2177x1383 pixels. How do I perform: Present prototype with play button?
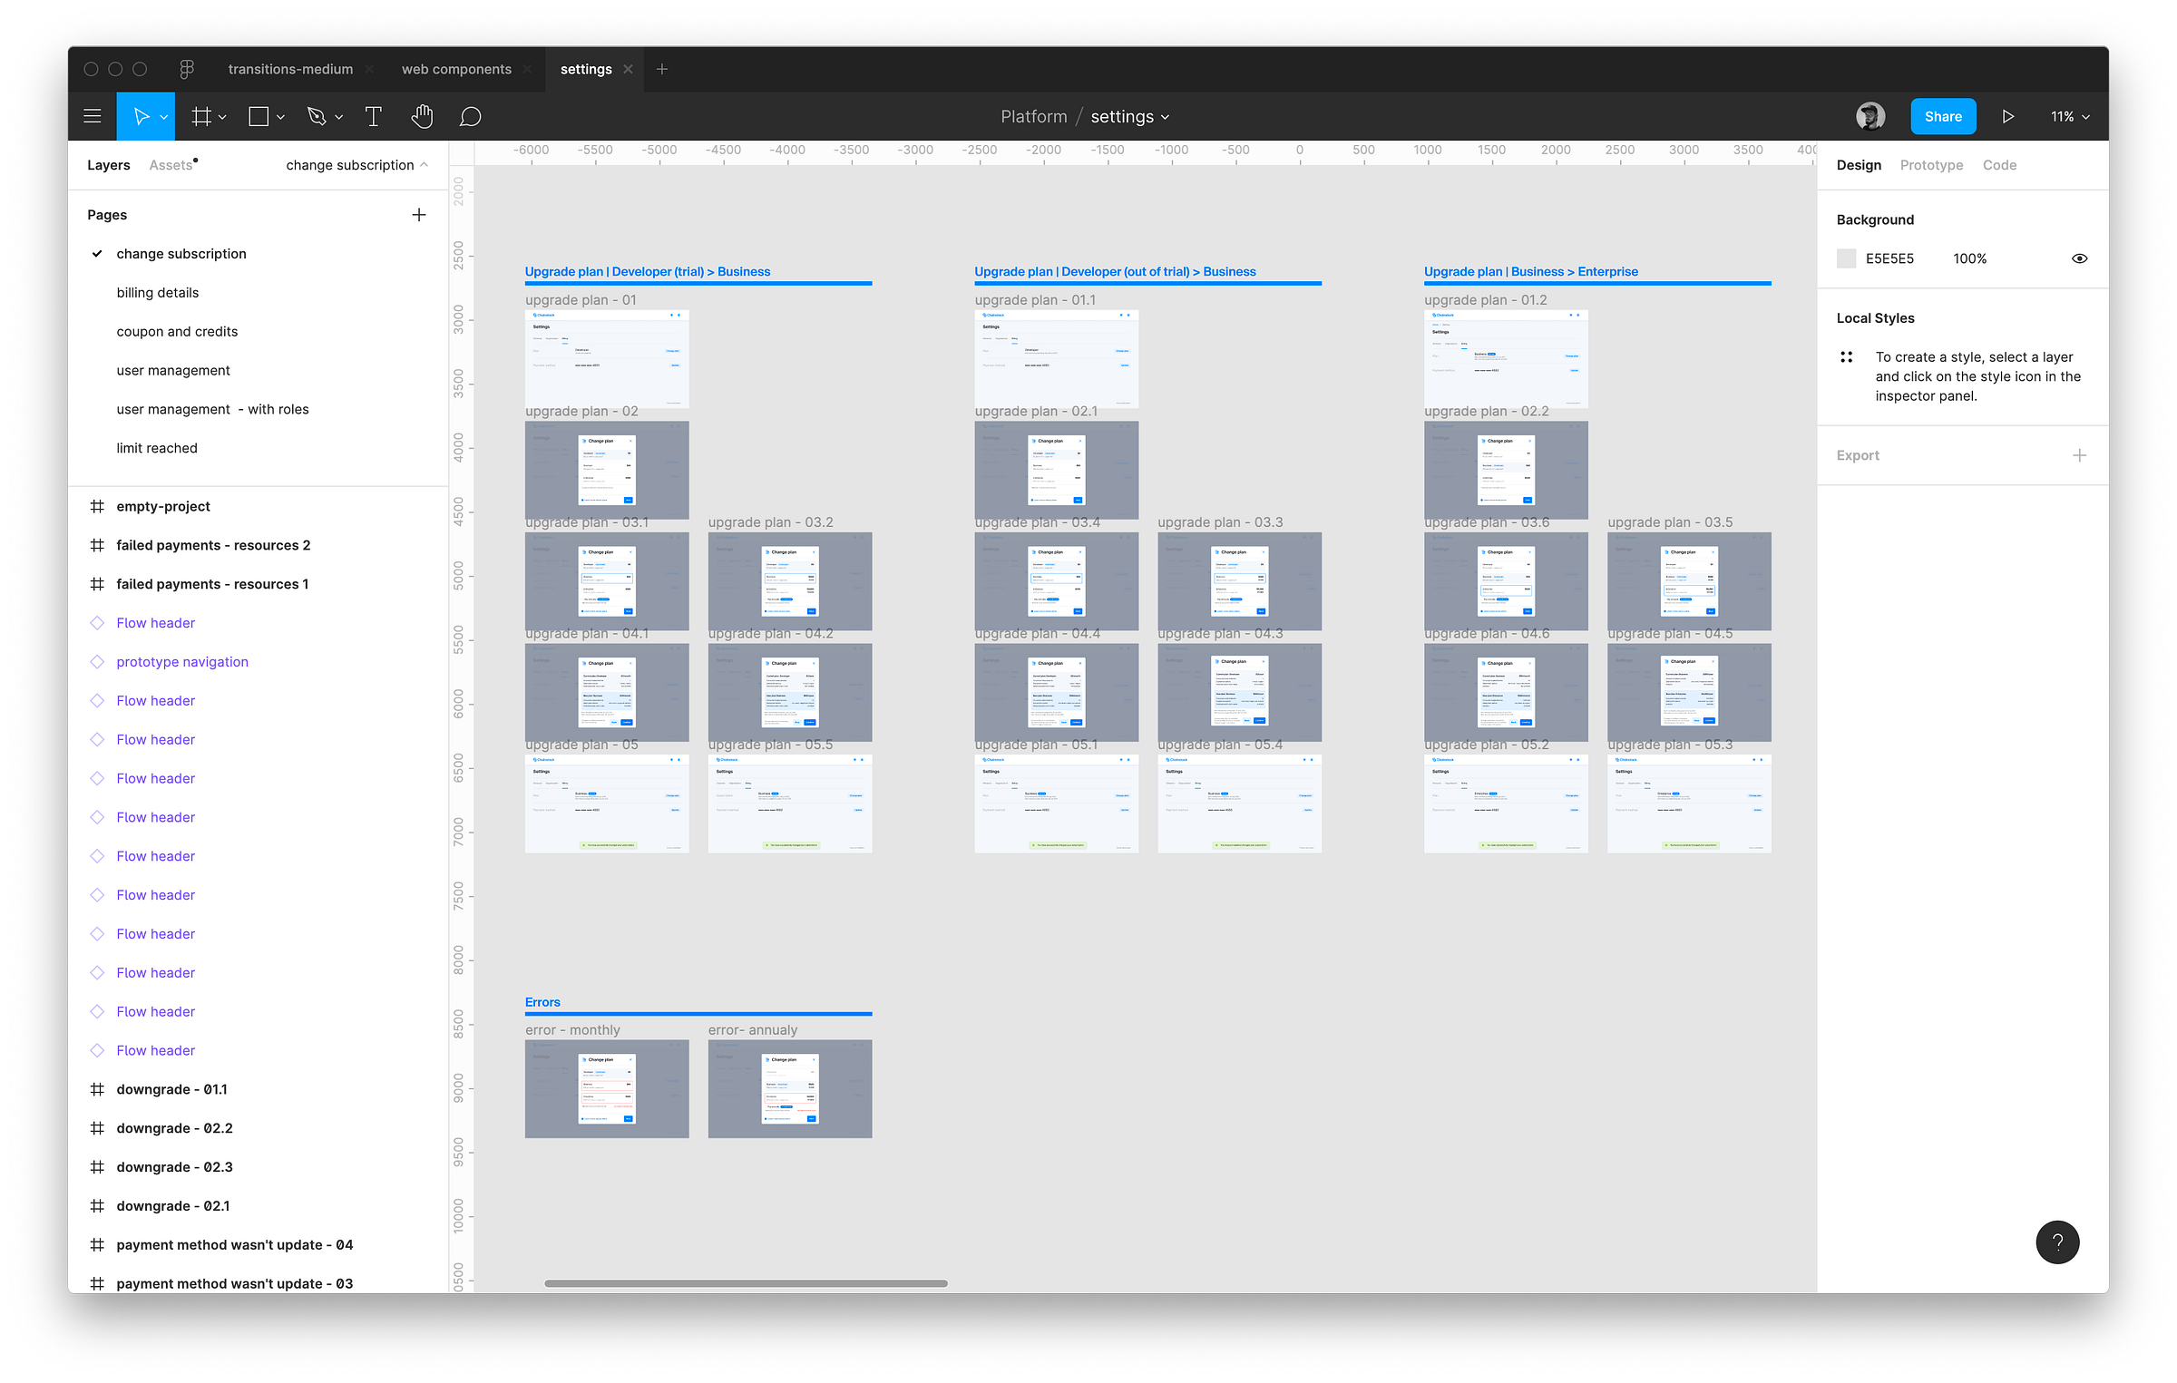click(x=2008, y=116)
